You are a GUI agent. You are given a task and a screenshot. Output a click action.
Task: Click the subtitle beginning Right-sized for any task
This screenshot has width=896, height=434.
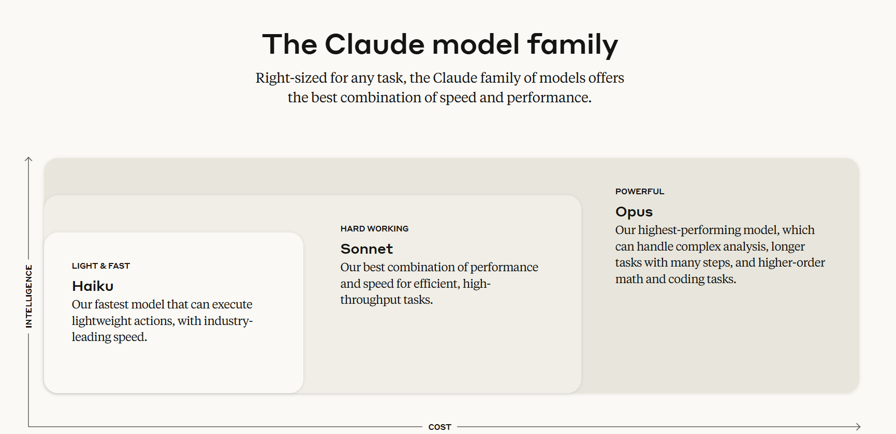440,87
